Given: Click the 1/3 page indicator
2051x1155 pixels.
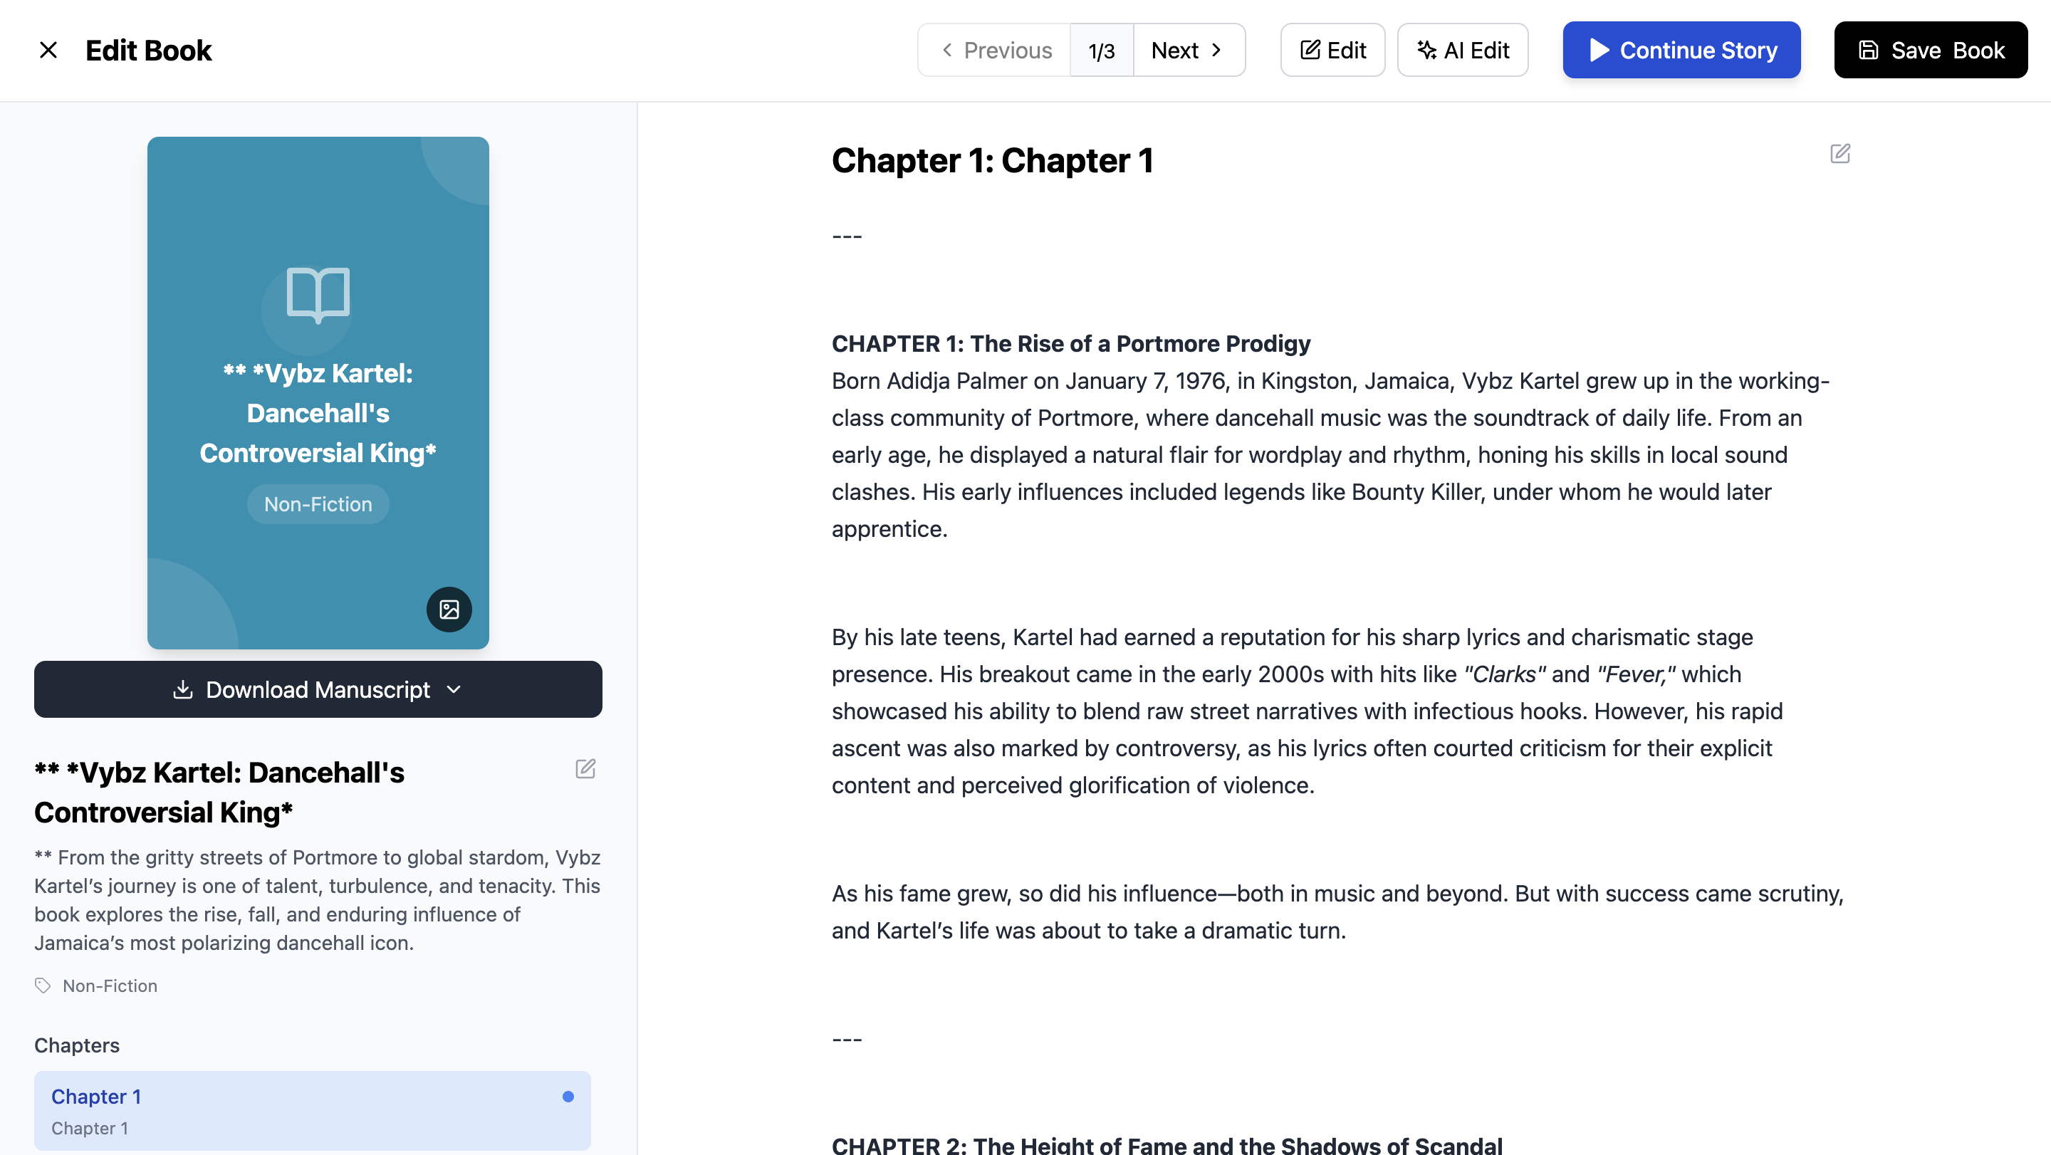Looking at the screenshot, I should pyautogui.click(x=1101, y=51).
